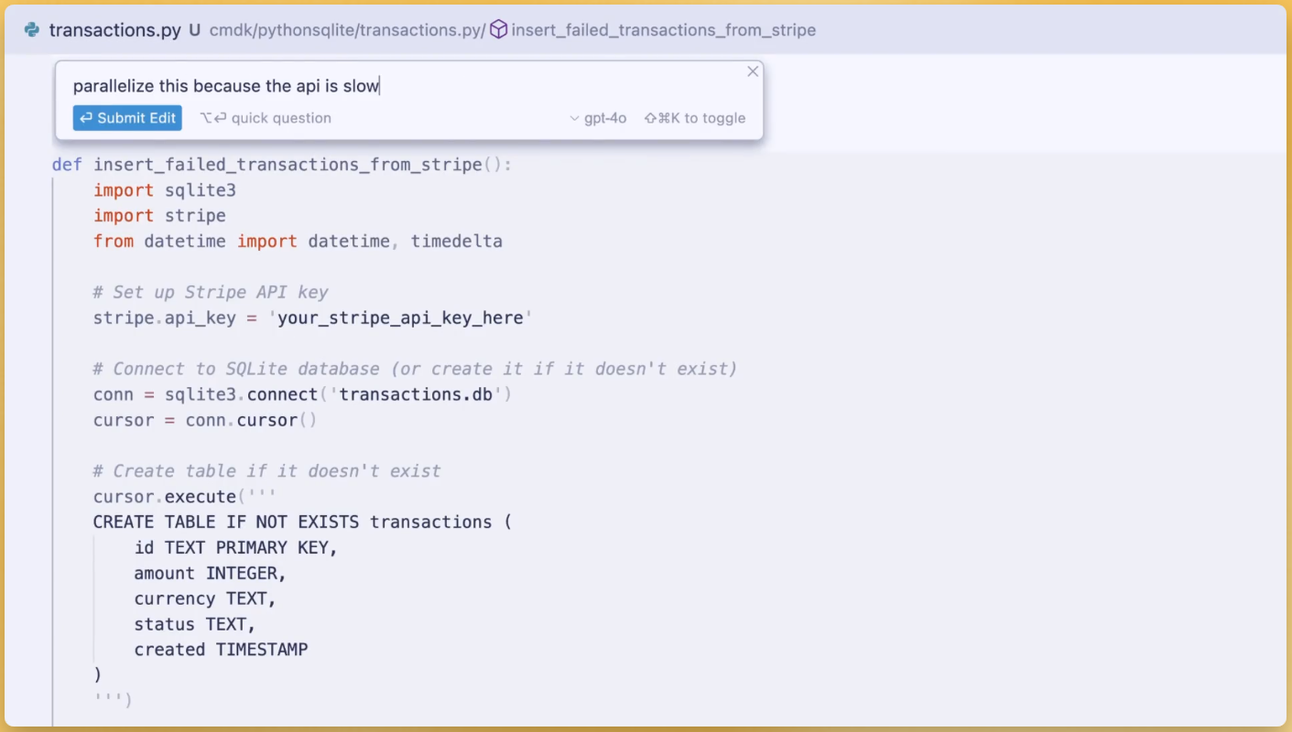
Task: Click the ⇧⌘K to toggle hint
Action: click(x=695, y=118)
